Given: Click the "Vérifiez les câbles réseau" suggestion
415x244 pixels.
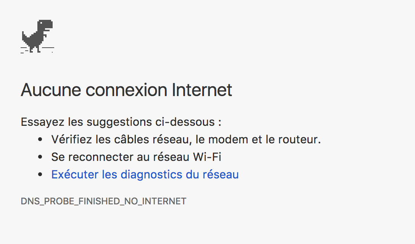Looking at the screenshot, I should [186, 140].
